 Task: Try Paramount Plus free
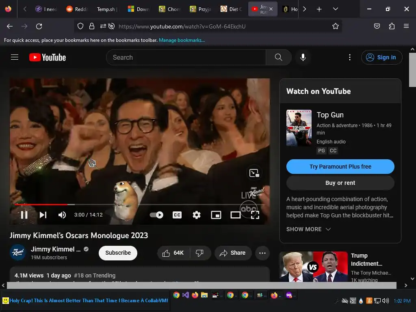click(x=340, y=167)
